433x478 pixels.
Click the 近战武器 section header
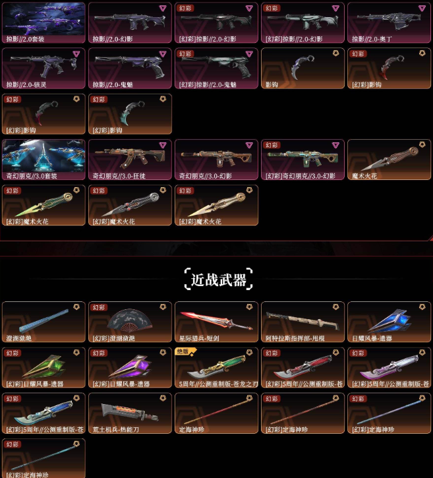[219, 279]
